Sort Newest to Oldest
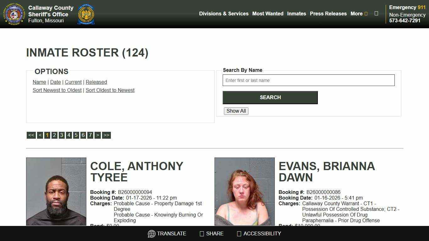 tap(57, 90)
